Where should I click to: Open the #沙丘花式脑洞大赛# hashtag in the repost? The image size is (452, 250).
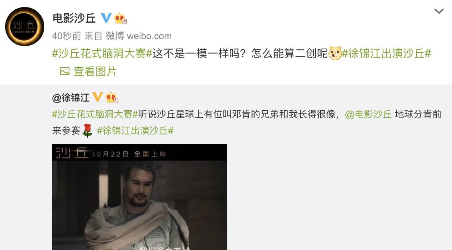(x=95, y=114)
